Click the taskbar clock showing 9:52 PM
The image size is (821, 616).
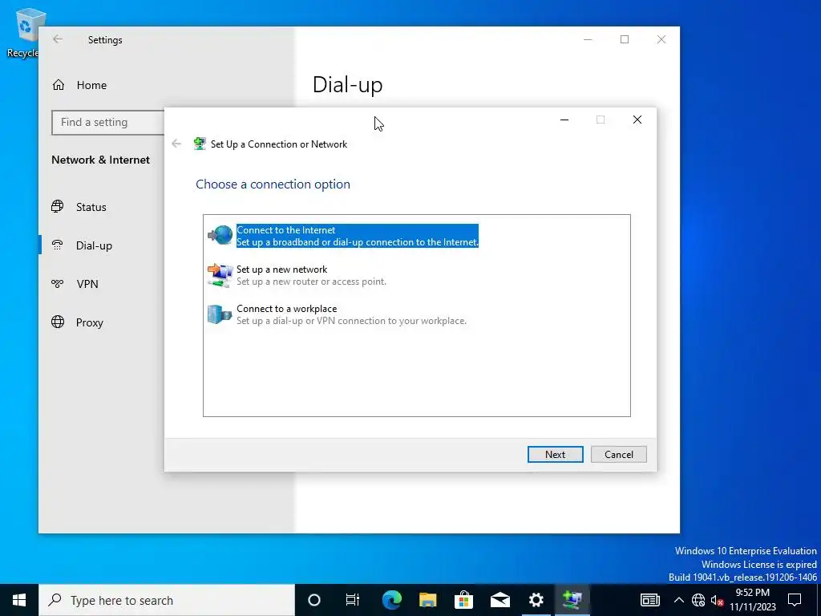[752, 600]
